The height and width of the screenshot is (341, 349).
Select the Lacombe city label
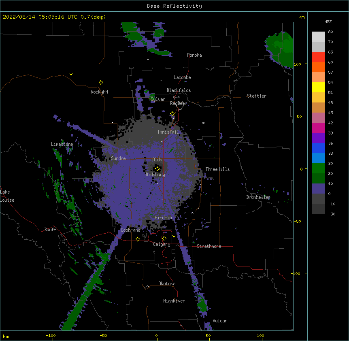pyautogui.click(x=182, y=77)
